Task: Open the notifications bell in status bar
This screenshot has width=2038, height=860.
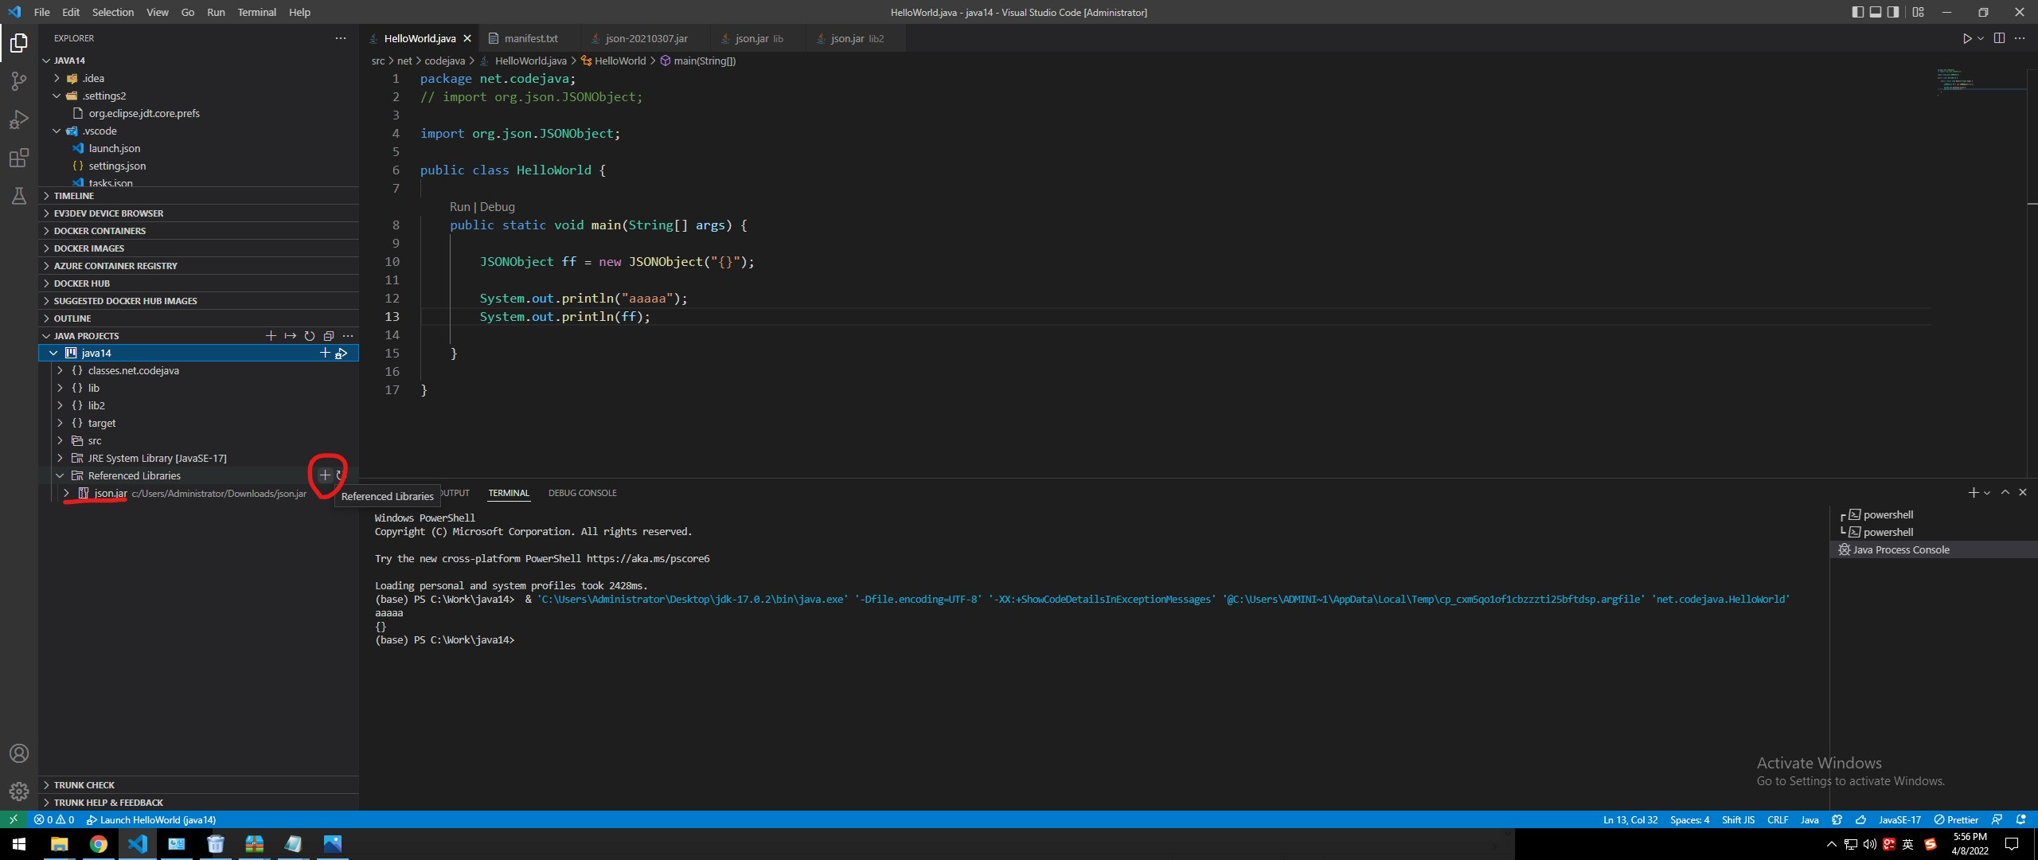Action: [x=2020, y=819]
